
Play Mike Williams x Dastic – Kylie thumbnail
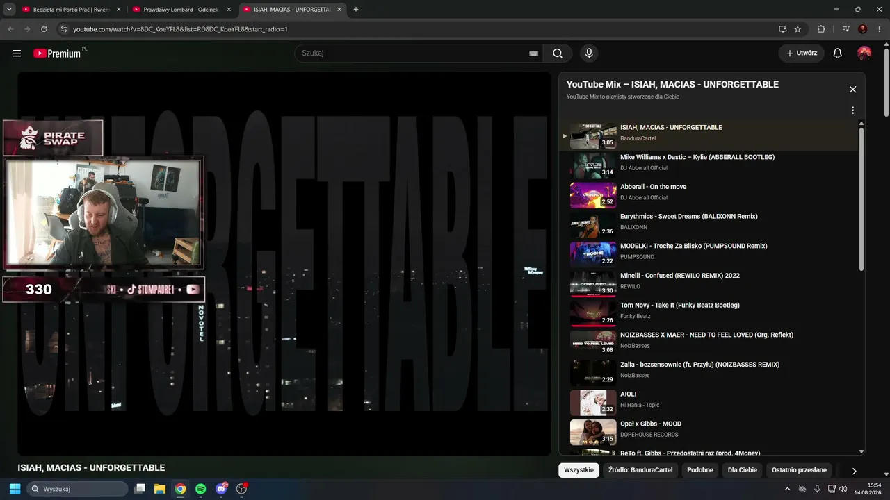[593, 166]
